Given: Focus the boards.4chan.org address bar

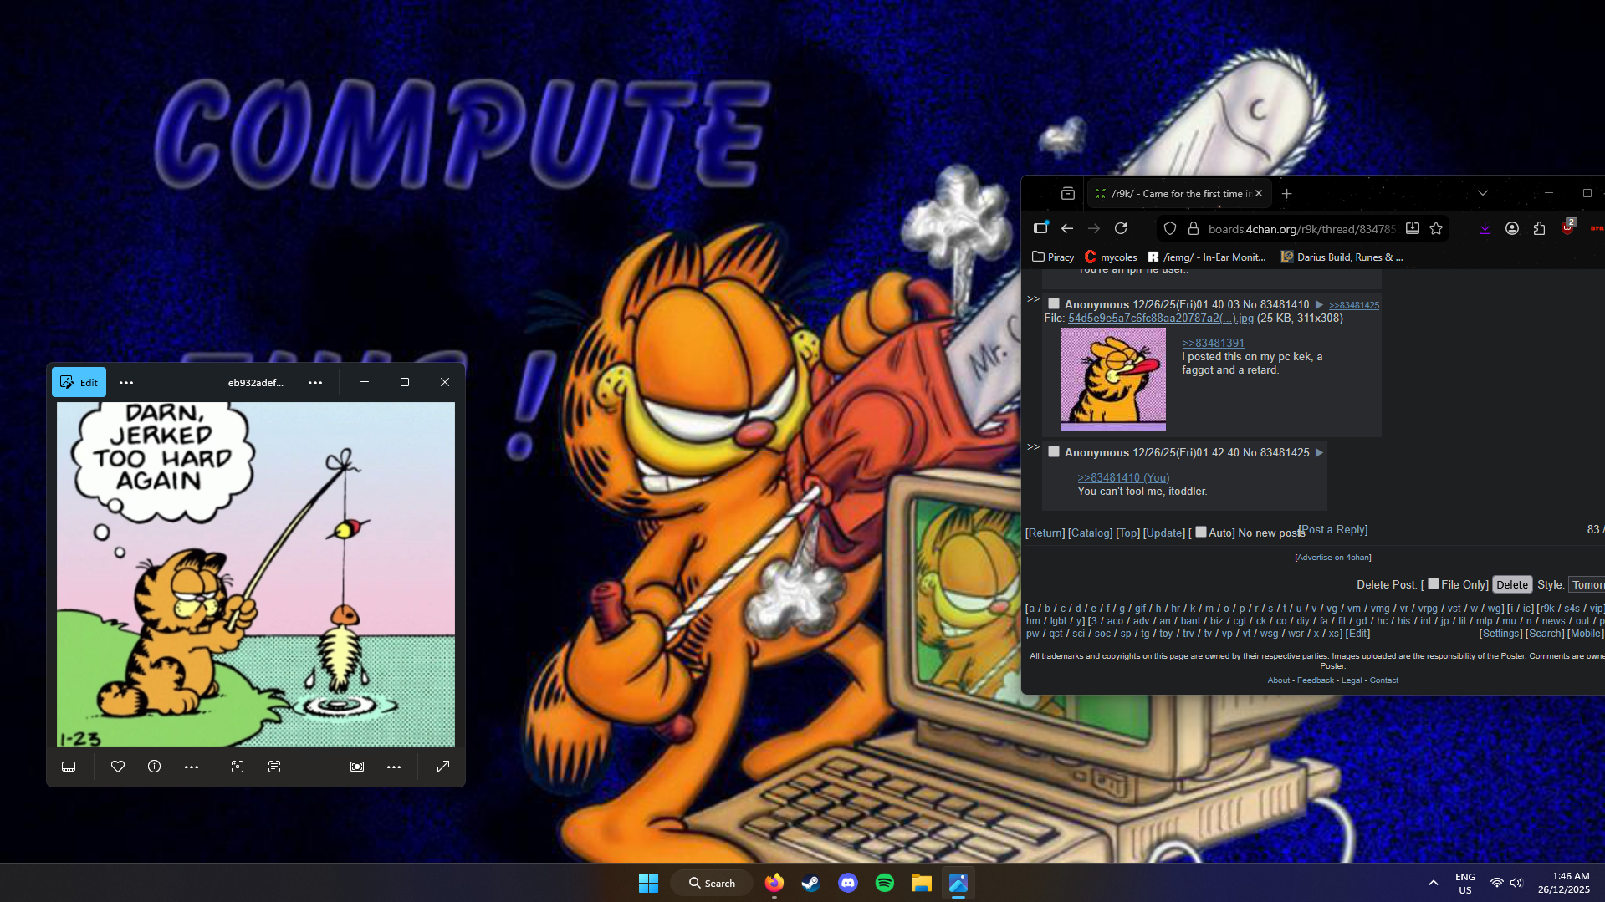Looking at the screenshot, I should click(x=1301, y=229).
